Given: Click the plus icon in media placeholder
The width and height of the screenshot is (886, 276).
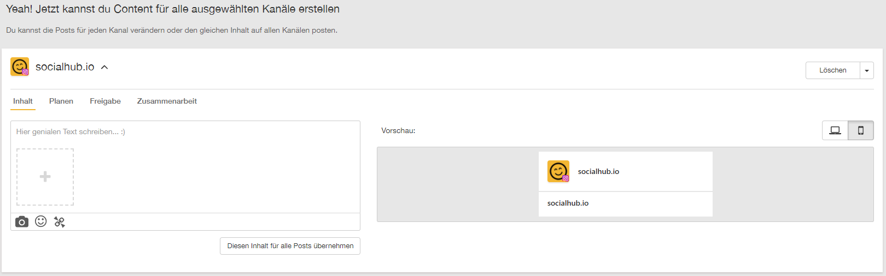Looking at the screenshot, I should (x=45, y=177).
